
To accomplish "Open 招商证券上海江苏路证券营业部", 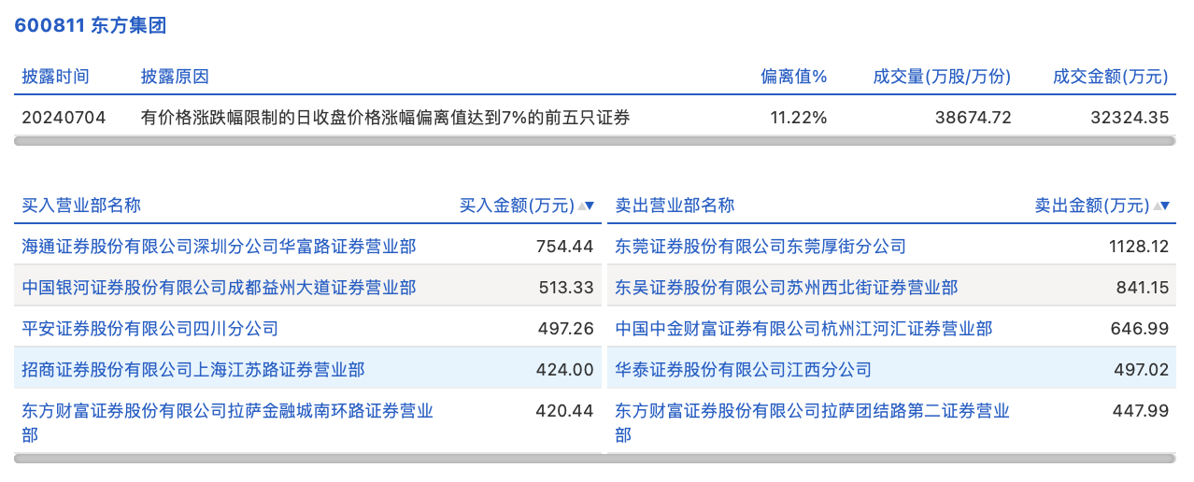I will (193, 370).
